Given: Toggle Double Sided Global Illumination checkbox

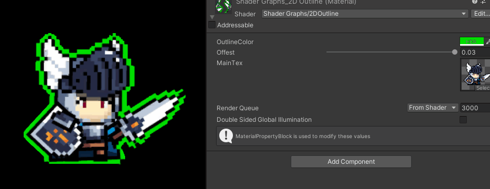Looking at the screenshot, I should click(x=463, y=120).
